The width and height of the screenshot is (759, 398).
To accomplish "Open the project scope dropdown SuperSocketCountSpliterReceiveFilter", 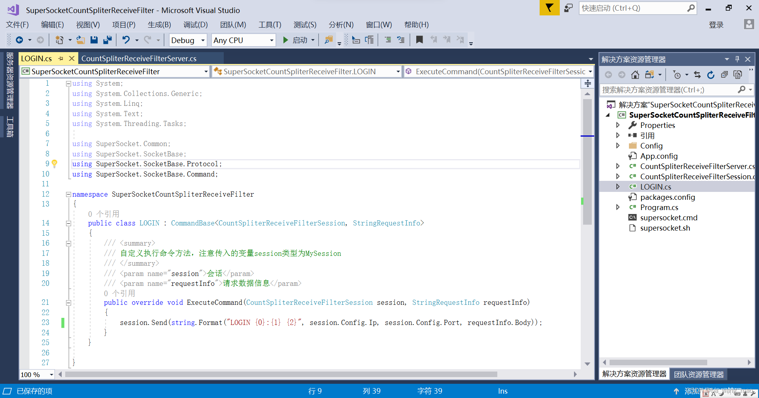I will pos(115,71).
